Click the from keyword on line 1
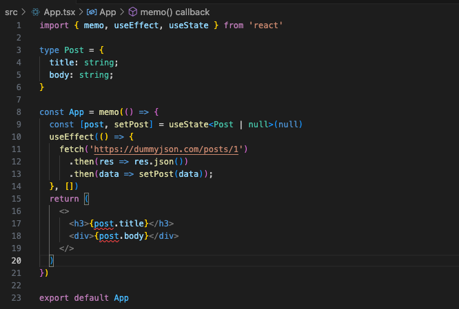Screen dimensions: 459x309 [234, 25]
